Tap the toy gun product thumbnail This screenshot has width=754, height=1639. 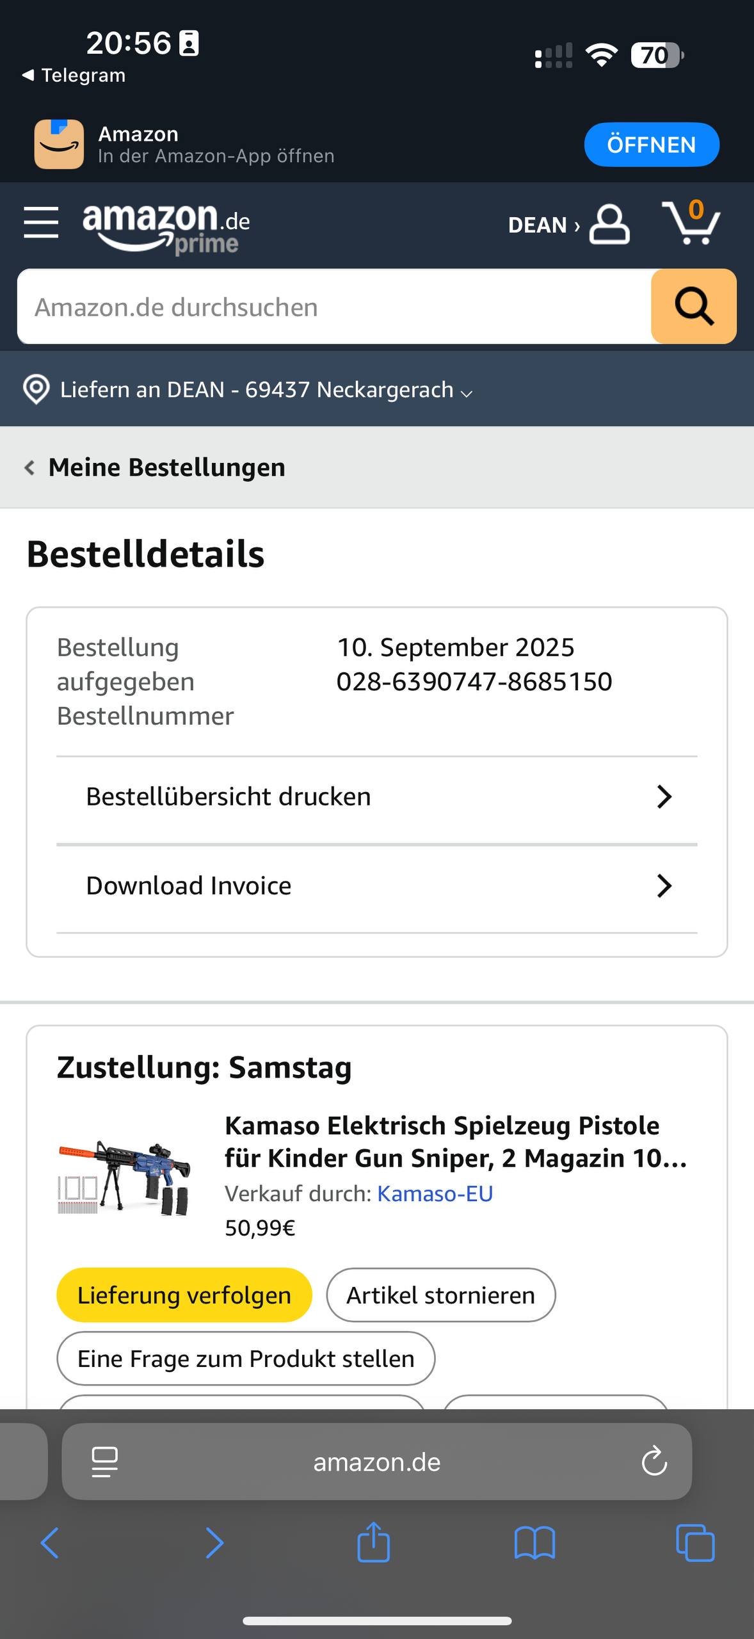tap(125, 1178)
